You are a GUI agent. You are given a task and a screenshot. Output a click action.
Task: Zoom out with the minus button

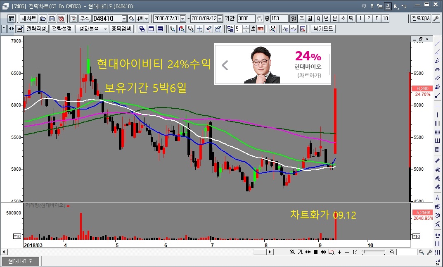pos(347,252)
